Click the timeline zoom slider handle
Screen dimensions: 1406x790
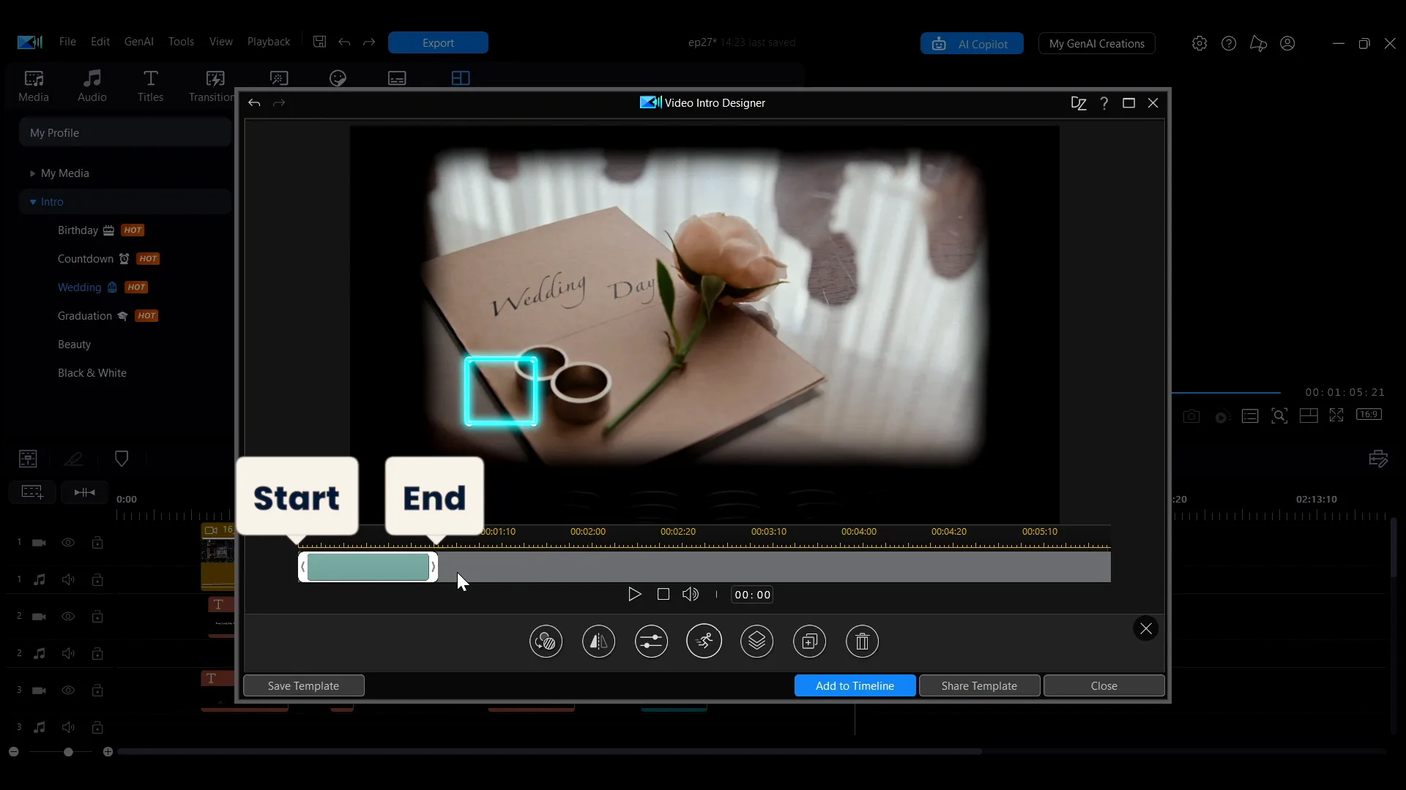tap(68, 752)
